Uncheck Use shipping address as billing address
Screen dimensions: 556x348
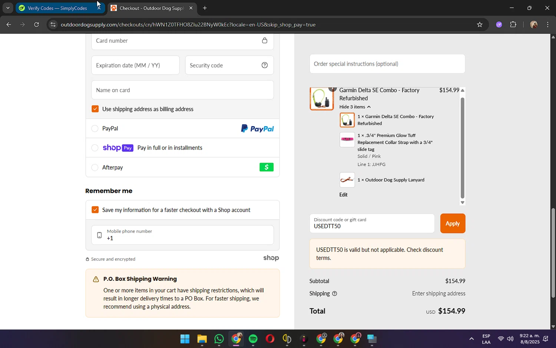95,109
